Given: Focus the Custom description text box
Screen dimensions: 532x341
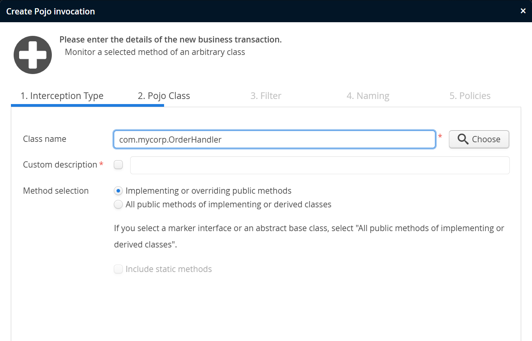Looking at the screenshot, I should (320, 165).
